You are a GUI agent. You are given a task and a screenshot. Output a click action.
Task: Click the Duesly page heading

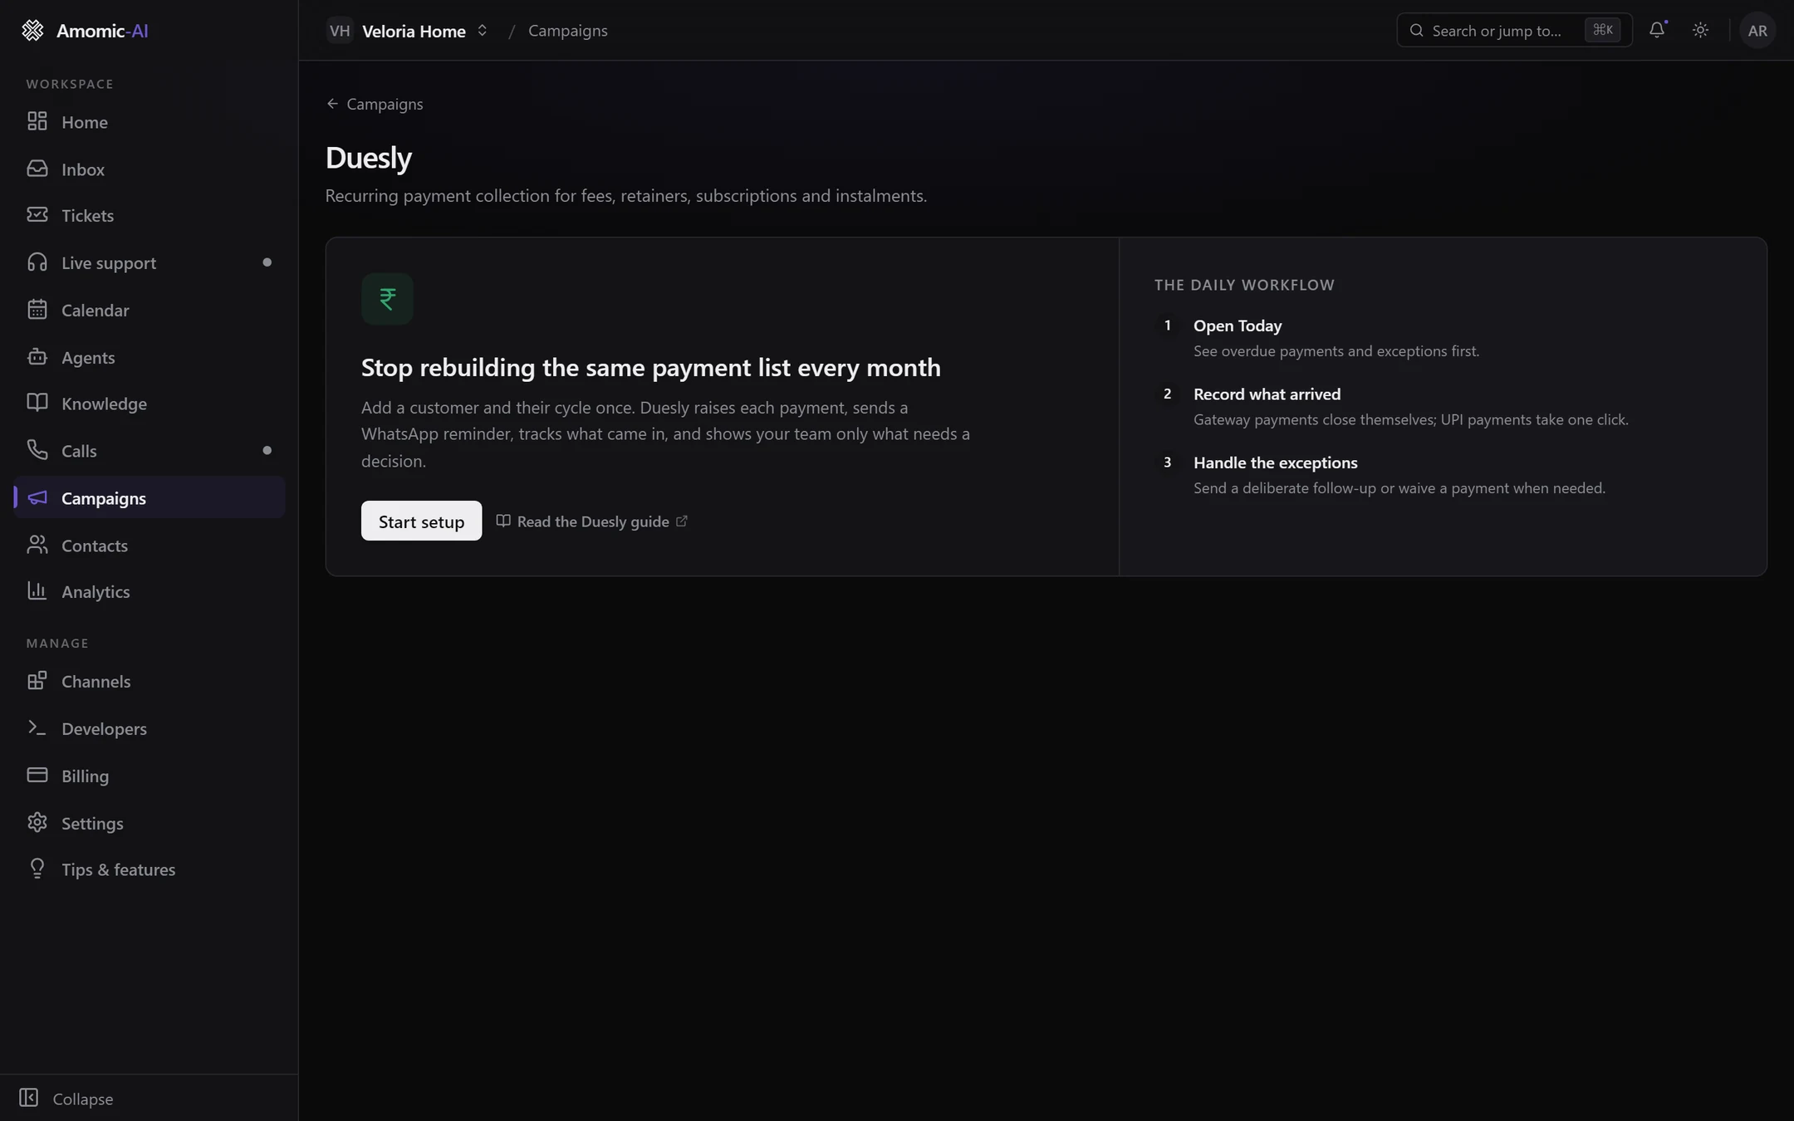coord(369,158)
